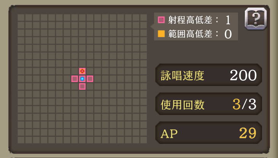Select the pink cell right of center
The width and height of the screenshot is (278, 158).
click(90, 79)
